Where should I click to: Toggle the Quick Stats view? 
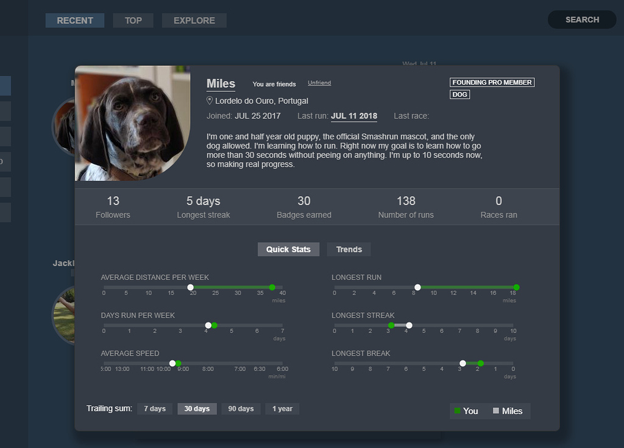(x=288, y=249)
